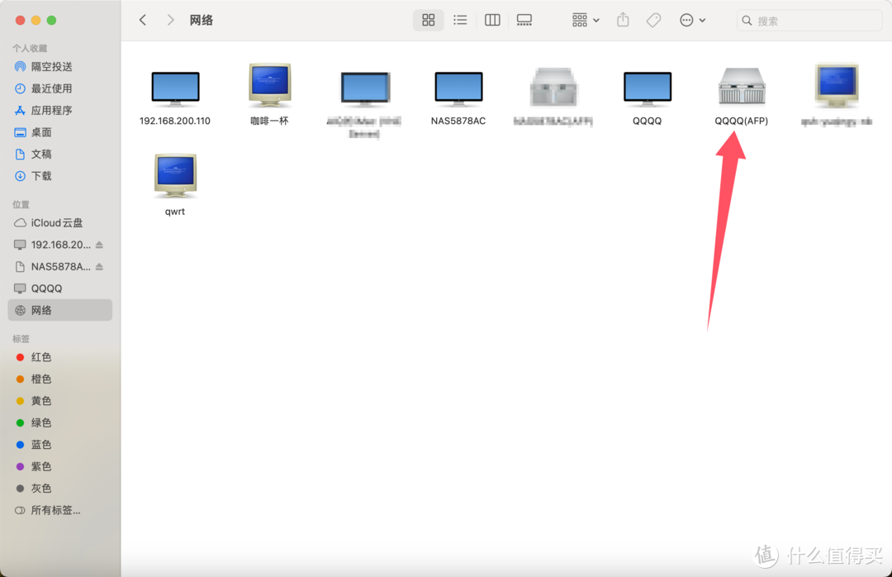Select the QQQQ computer icon
The width and height of the screenshot is (892, 577).
point(648,89)
